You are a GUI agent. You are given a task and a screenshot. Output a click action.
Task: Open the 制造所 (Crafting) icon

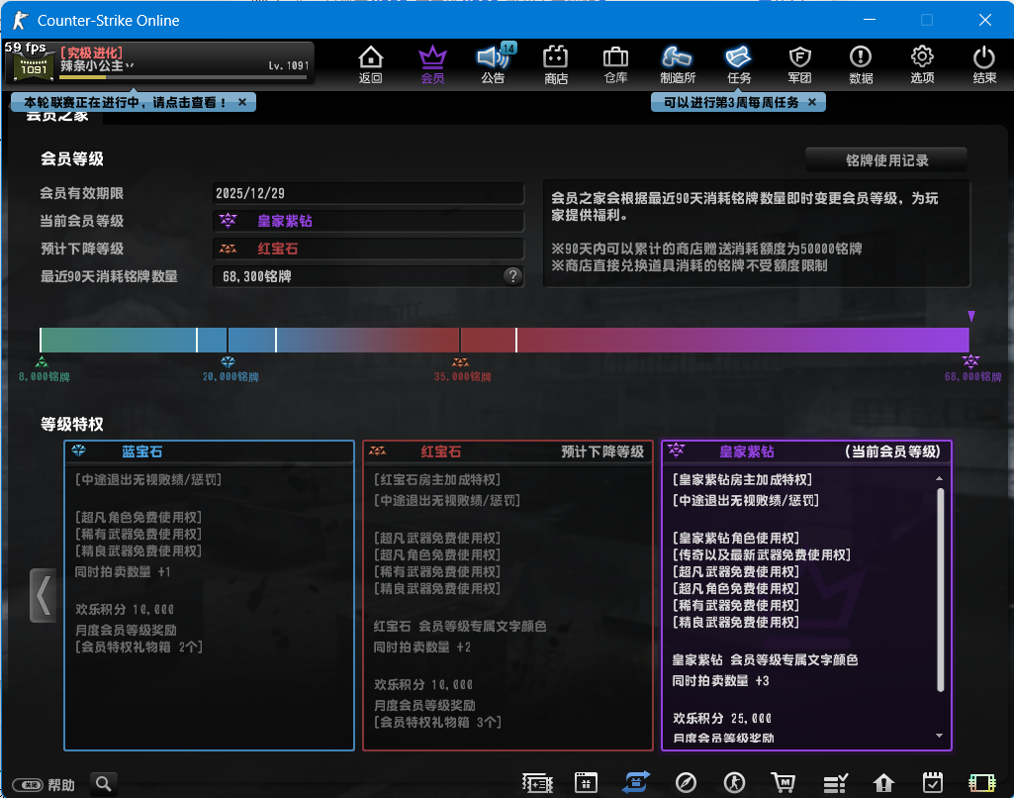pos(677,64)
